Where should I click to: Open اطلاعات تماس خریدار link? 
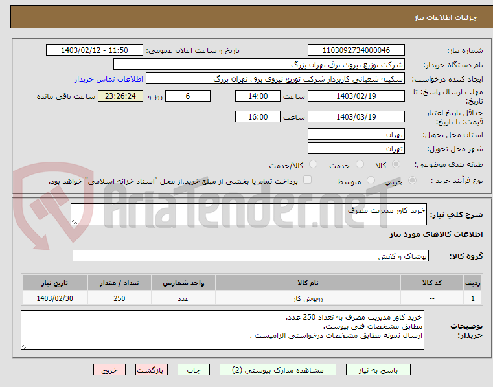pyautogui.click(x=109, y=79)
